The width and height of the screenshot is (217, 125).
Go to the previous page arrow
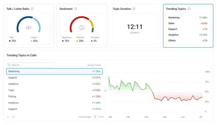(8, 117)
